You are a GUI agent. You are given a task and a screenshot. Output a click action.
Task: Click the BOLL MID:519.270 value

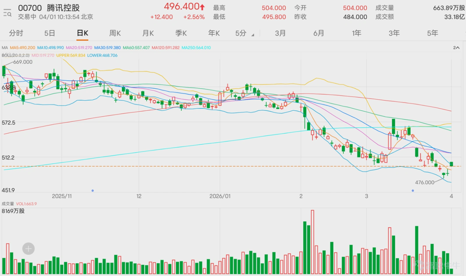click(43, 55)
